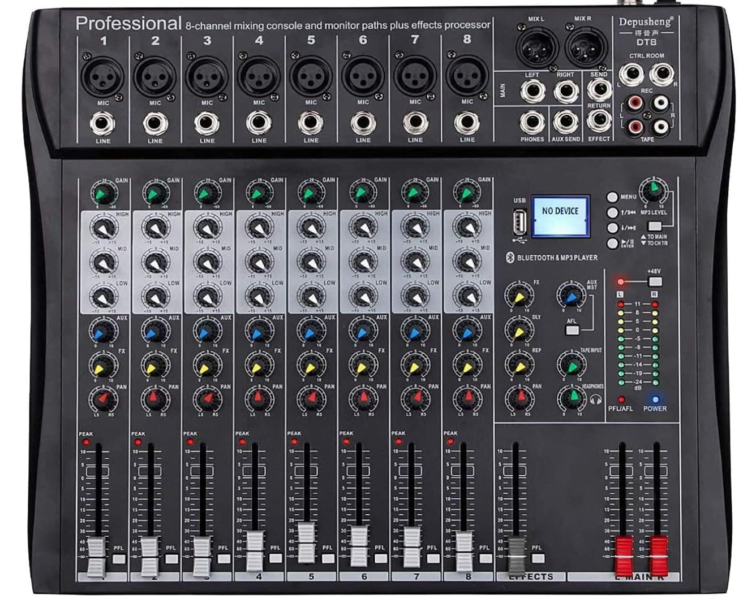This screenshot has width=756, height=608.
Task: Click the TAPE INPUT knob
Action: coord(572,364)
